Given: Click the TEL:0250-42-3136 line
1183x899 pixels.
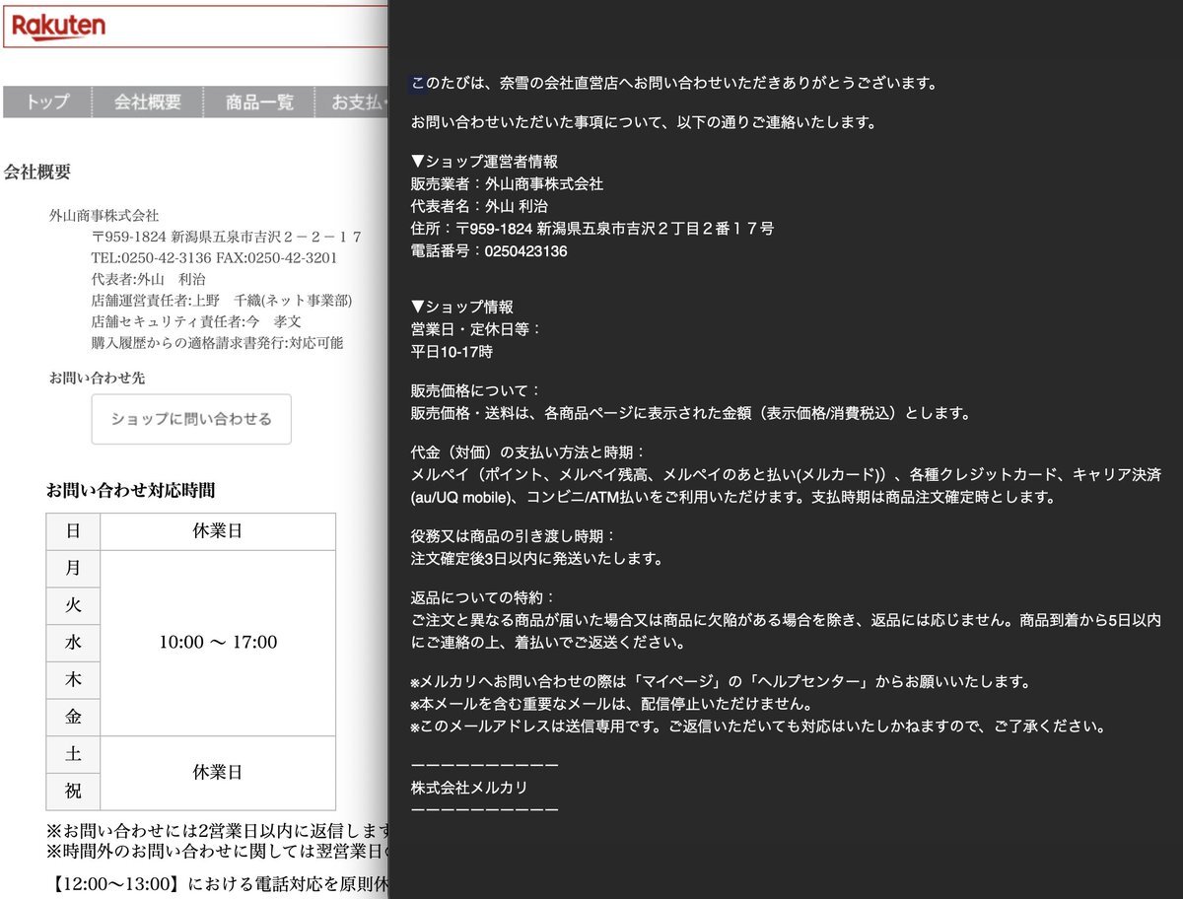Looking at the screenshot, I should (214, 257).
